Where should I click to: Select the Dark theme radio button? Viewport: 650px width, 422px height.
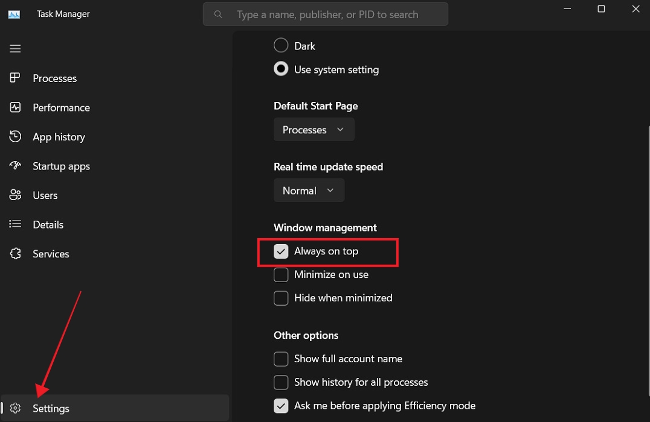point(280,45)
